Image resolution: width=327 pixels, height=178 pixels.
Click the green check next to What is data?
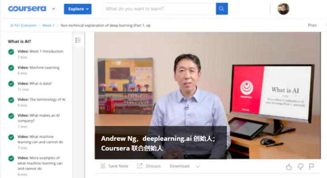(11, 84)
